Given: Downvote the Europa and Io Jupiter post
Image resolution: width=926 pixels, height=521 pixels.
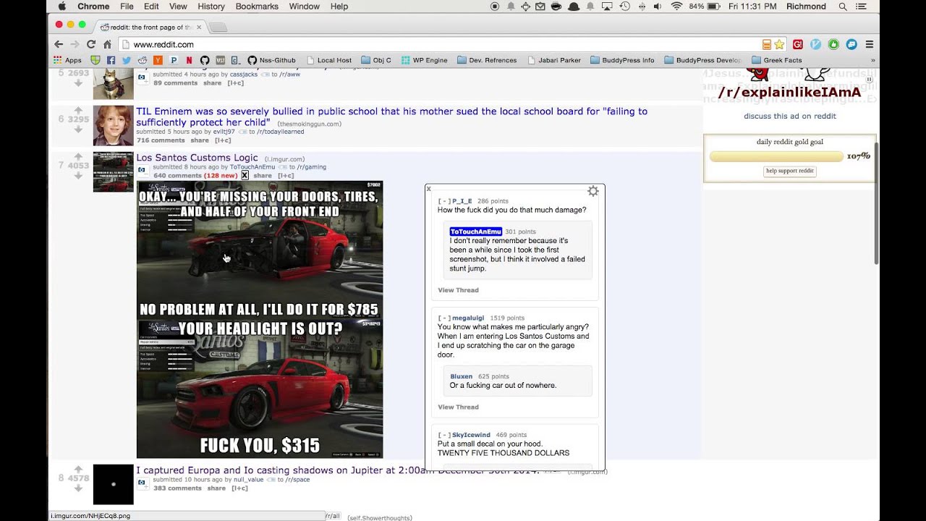Looking at the screenshot, I should pyautogui.click(x=78, y=488).
